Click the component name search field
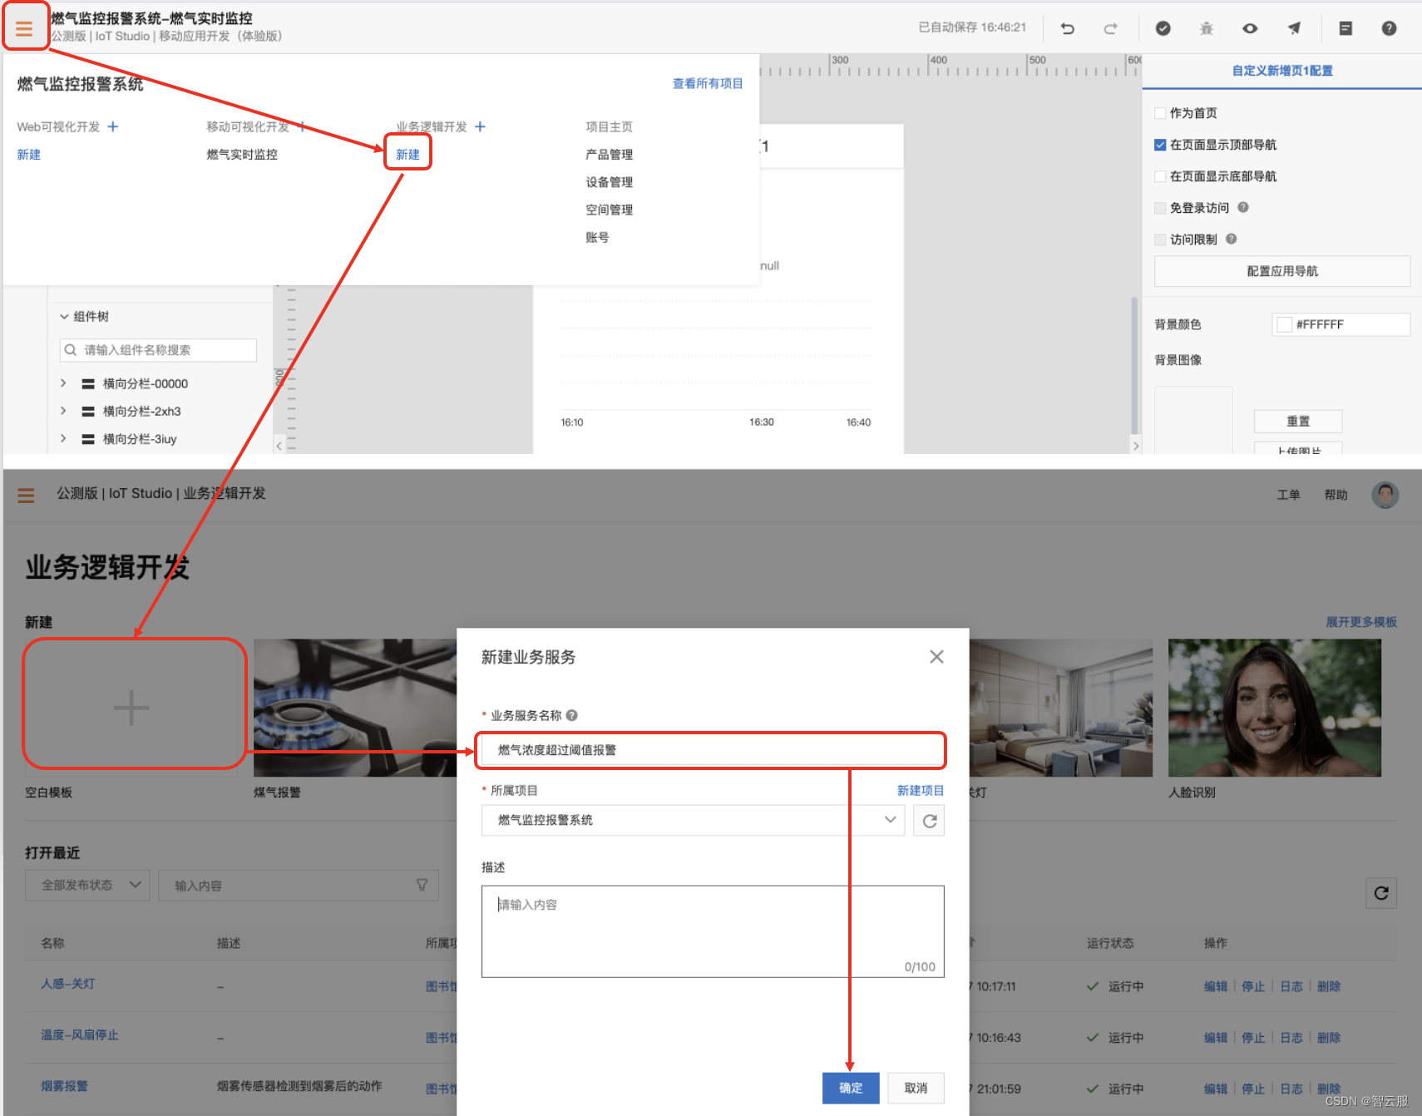1422x1116 pixels. coord(158,350)
